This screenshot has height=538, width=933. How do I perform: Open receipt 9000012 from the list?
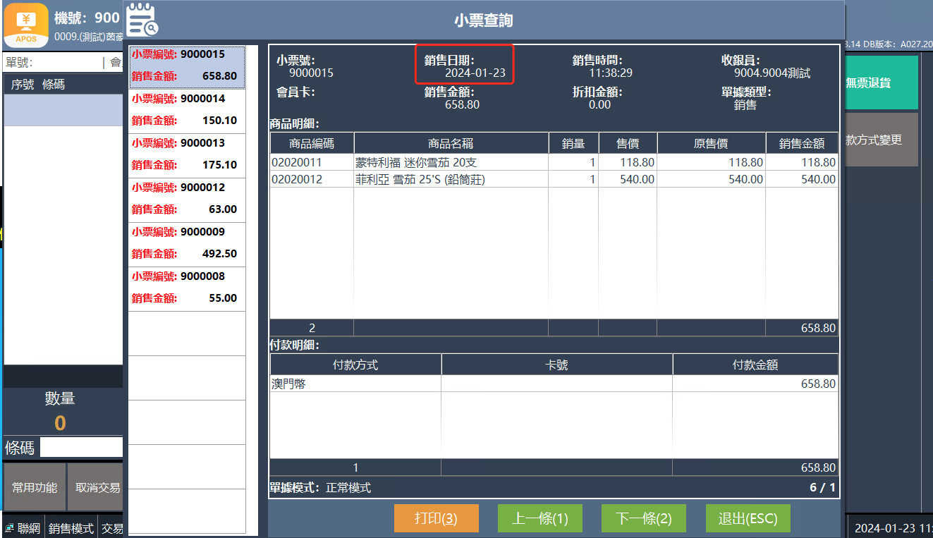[x=187, y=200]
